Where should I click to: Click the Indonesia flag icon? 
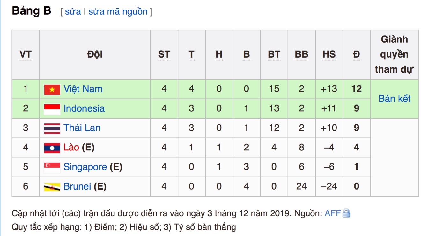pyautogui.click(x=52, y=109)
